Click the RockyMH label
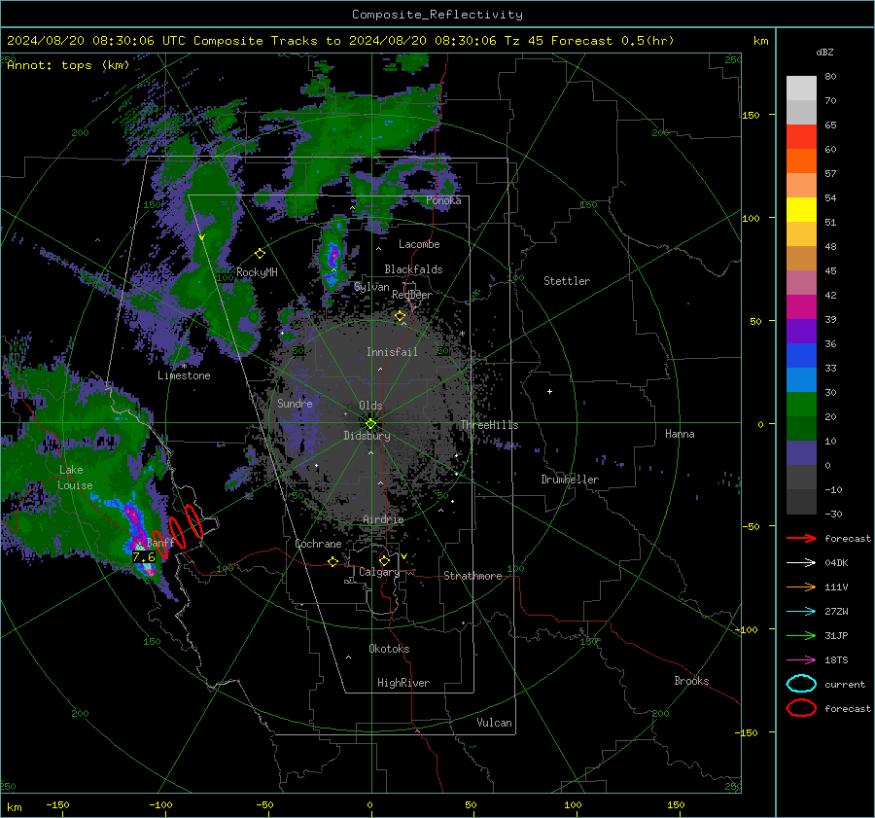Image resolution: width=875 pixels, height=818 pixels. tap(257, 272)
